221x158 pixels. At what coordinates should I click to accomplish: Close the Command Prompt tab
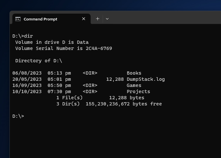pos(83,19)
